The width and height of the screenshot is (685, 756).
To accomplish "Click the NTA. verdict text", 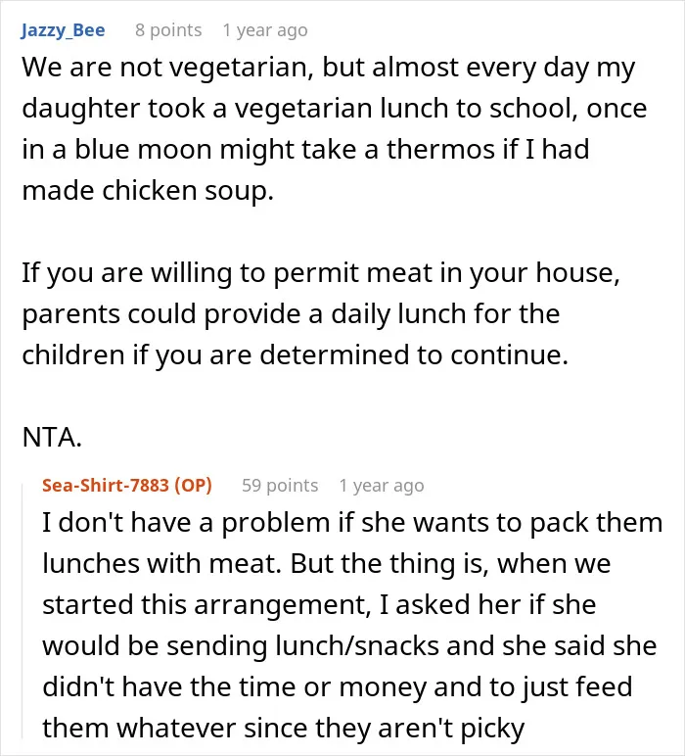I will click(x=52, y=438).
